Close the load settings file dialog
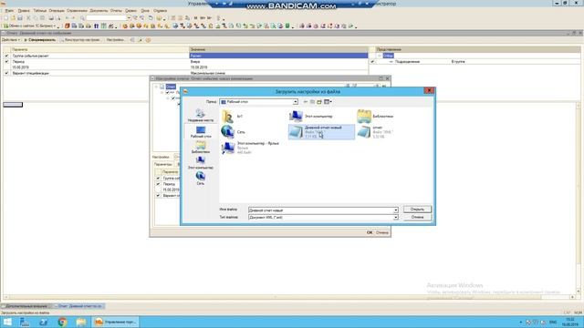Image resolution: width=584 pixels, height=328 pixels. 429,90
